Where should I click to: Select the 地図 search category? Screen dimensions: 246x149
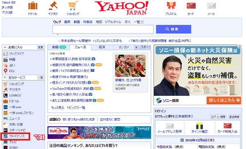click(99, 22)
